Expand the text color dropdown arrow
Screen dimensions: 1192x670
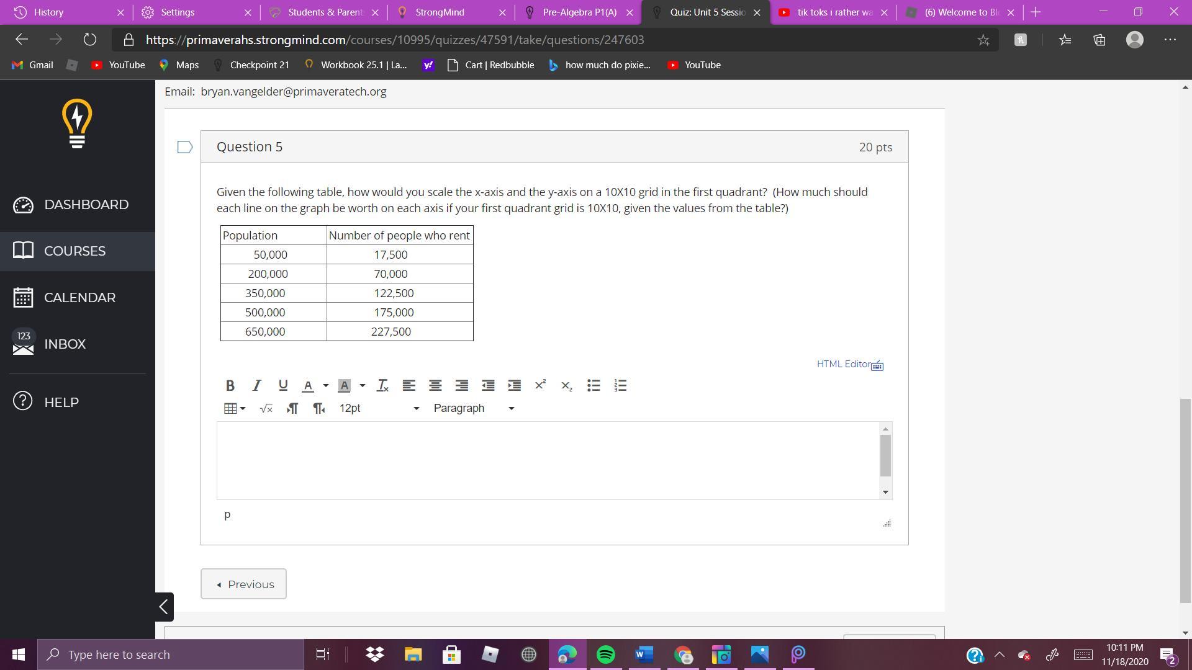point(325,385)
